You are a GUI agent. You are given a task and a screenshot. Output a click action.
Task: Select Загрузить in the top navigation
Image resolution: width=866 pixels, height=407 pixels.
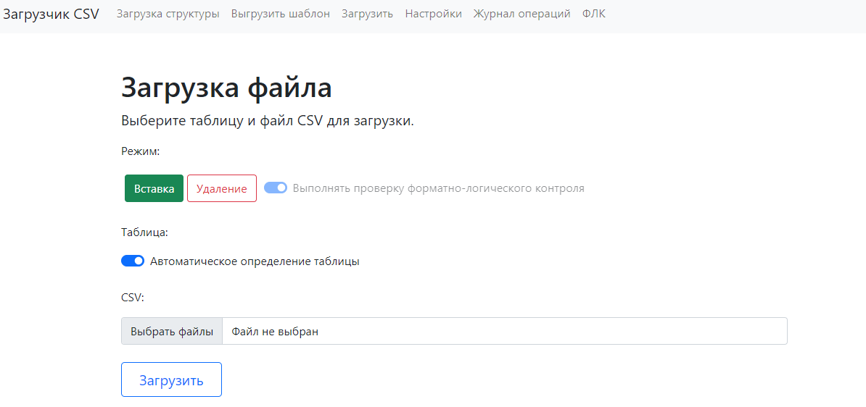coord(367,14)
